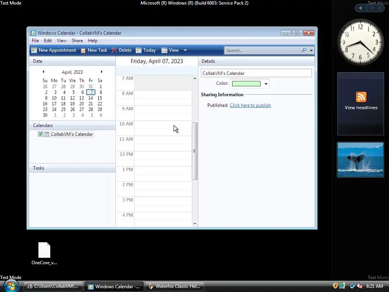Switch to C:\Users\CollabVM taskbar button
The image size is (389, 292).
[53, 286]
